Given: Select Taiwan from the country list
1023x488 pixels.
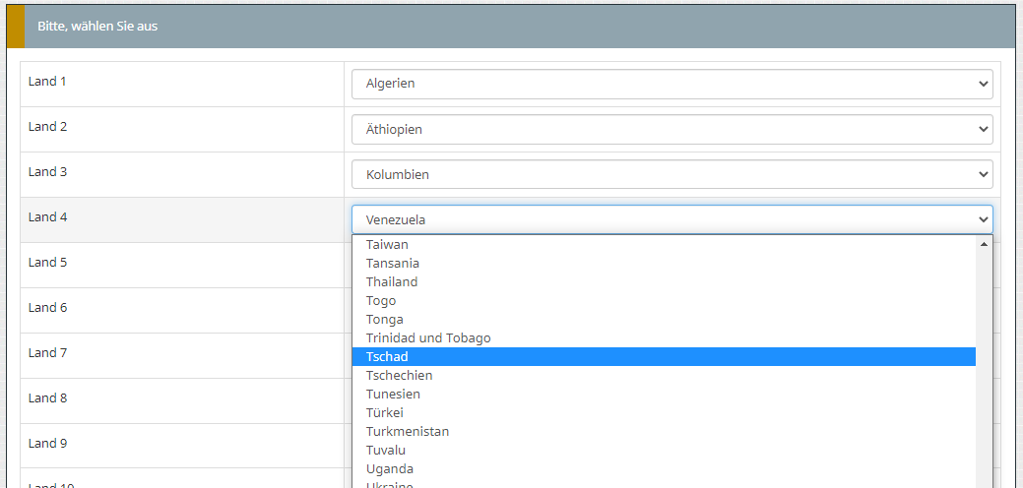Looking at the screenshot, I should click(x=387, y=244).
